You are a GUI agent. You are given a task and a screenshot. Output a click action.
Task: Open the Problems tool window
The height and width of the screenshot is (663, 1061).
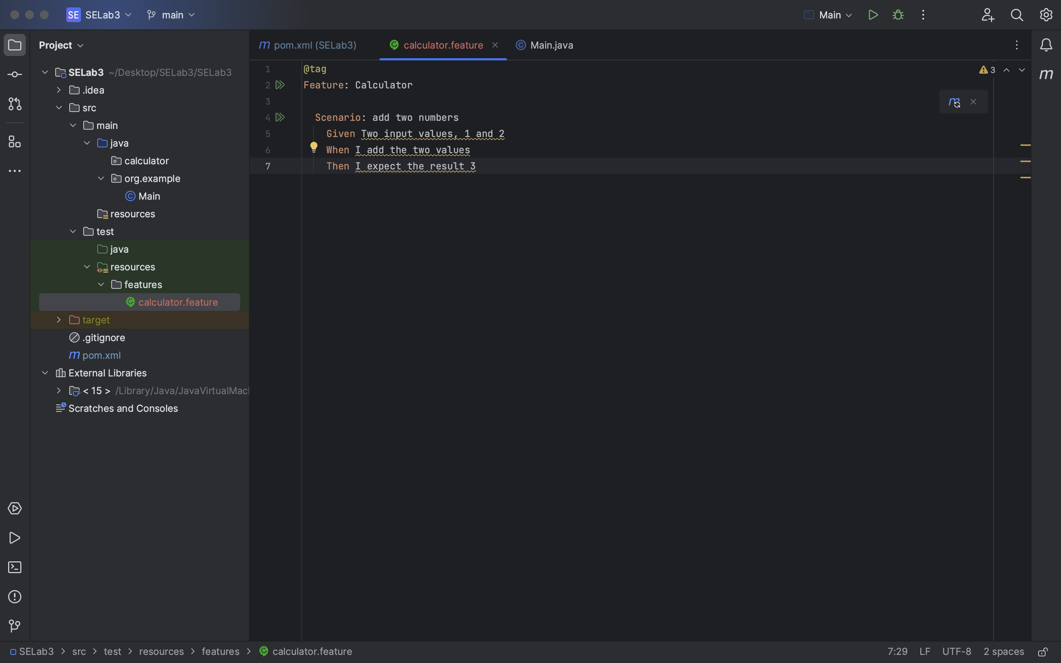pos(14,596)
